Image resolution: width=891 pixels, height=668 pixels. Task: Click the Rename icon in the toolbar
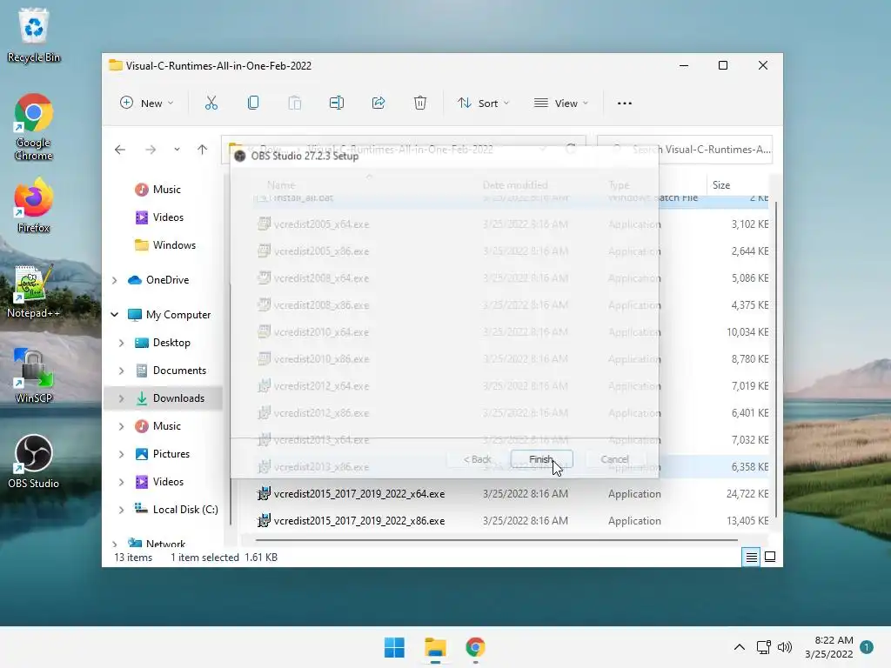coord(337,103)
